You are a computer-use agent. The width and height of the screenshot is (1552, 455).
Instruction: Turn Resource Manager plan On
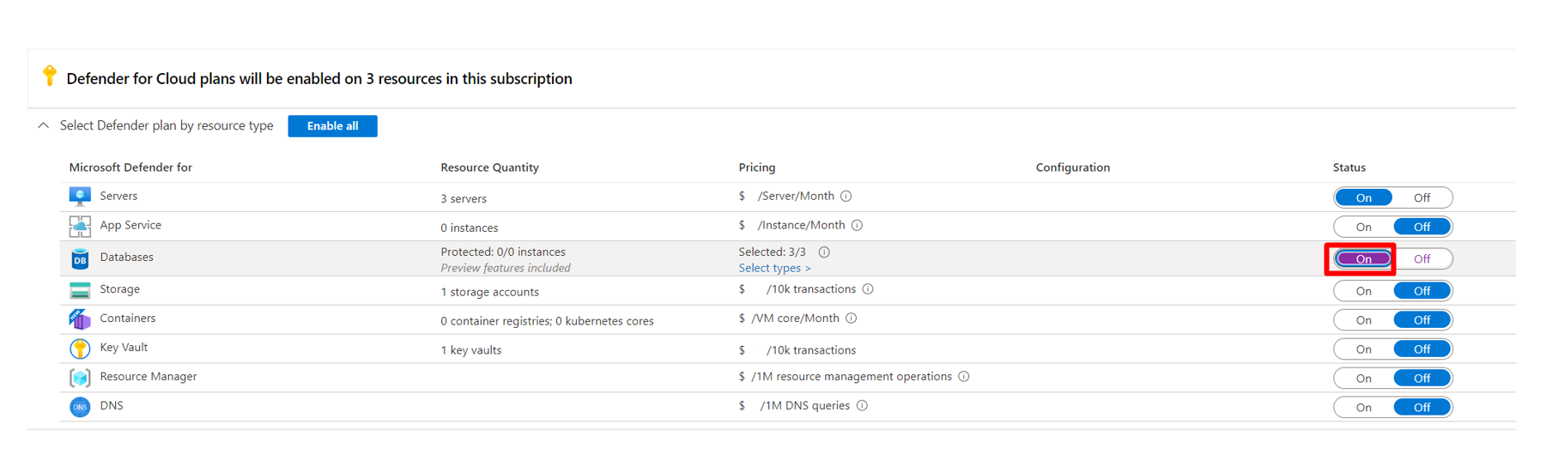1363,379
